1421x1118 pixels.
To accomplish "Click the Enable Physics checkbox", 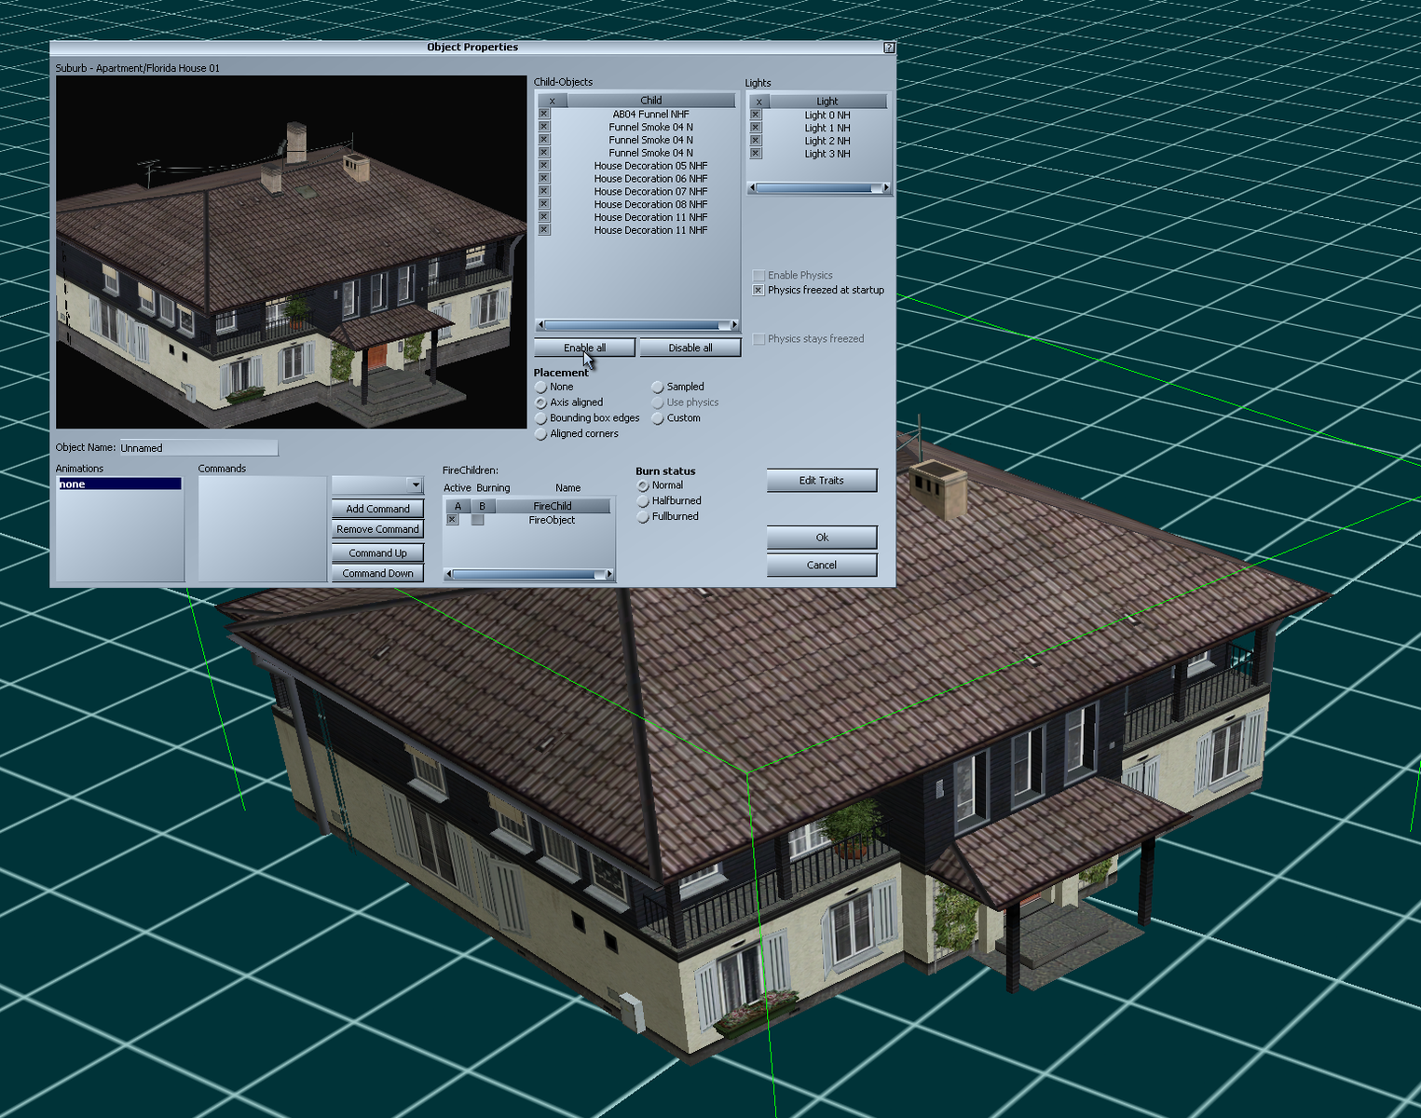I will pos(758,275).
